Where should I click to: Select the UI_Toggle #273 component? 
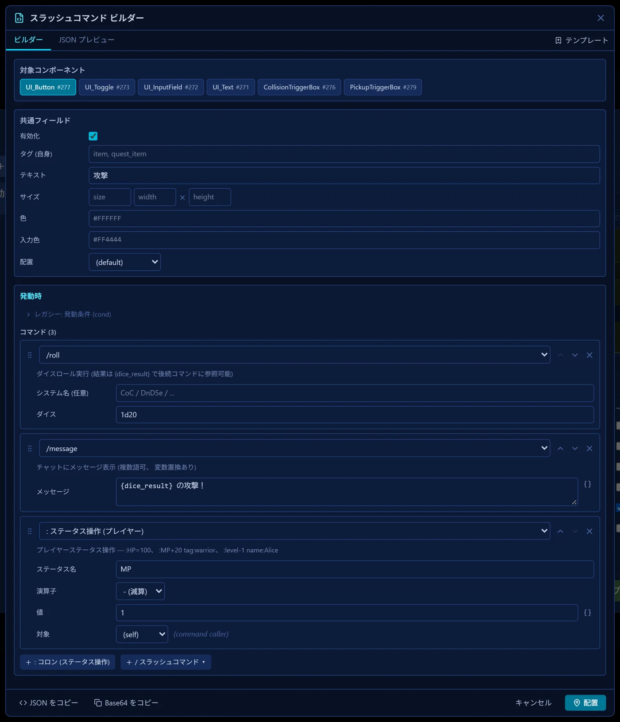point(107,87)
